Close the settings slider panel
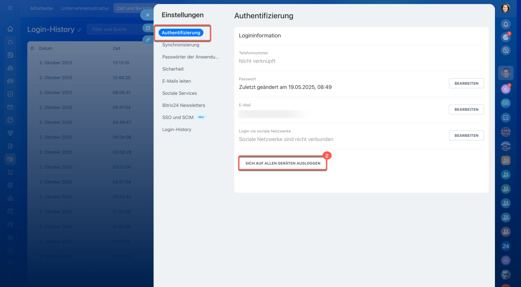 pos(147,15)
